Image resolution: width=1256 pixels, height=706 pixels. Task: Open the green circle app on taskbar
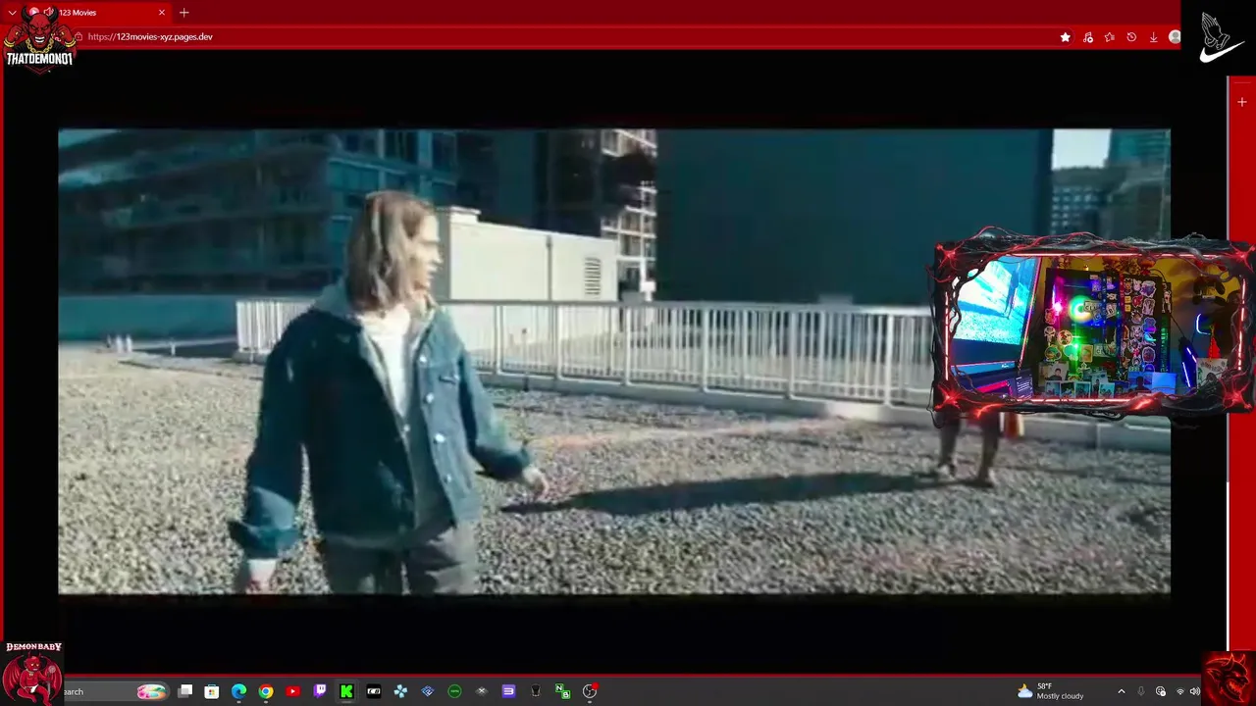coord(454,691)
